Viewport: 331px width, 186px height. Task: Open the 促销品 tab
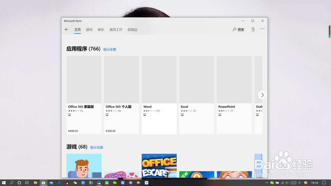coord(132,30)
